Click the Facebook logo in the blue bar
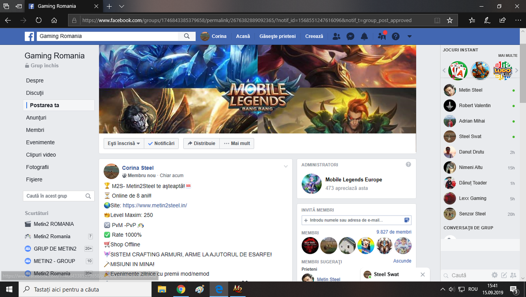526x297 pixels. pos(29,37)
